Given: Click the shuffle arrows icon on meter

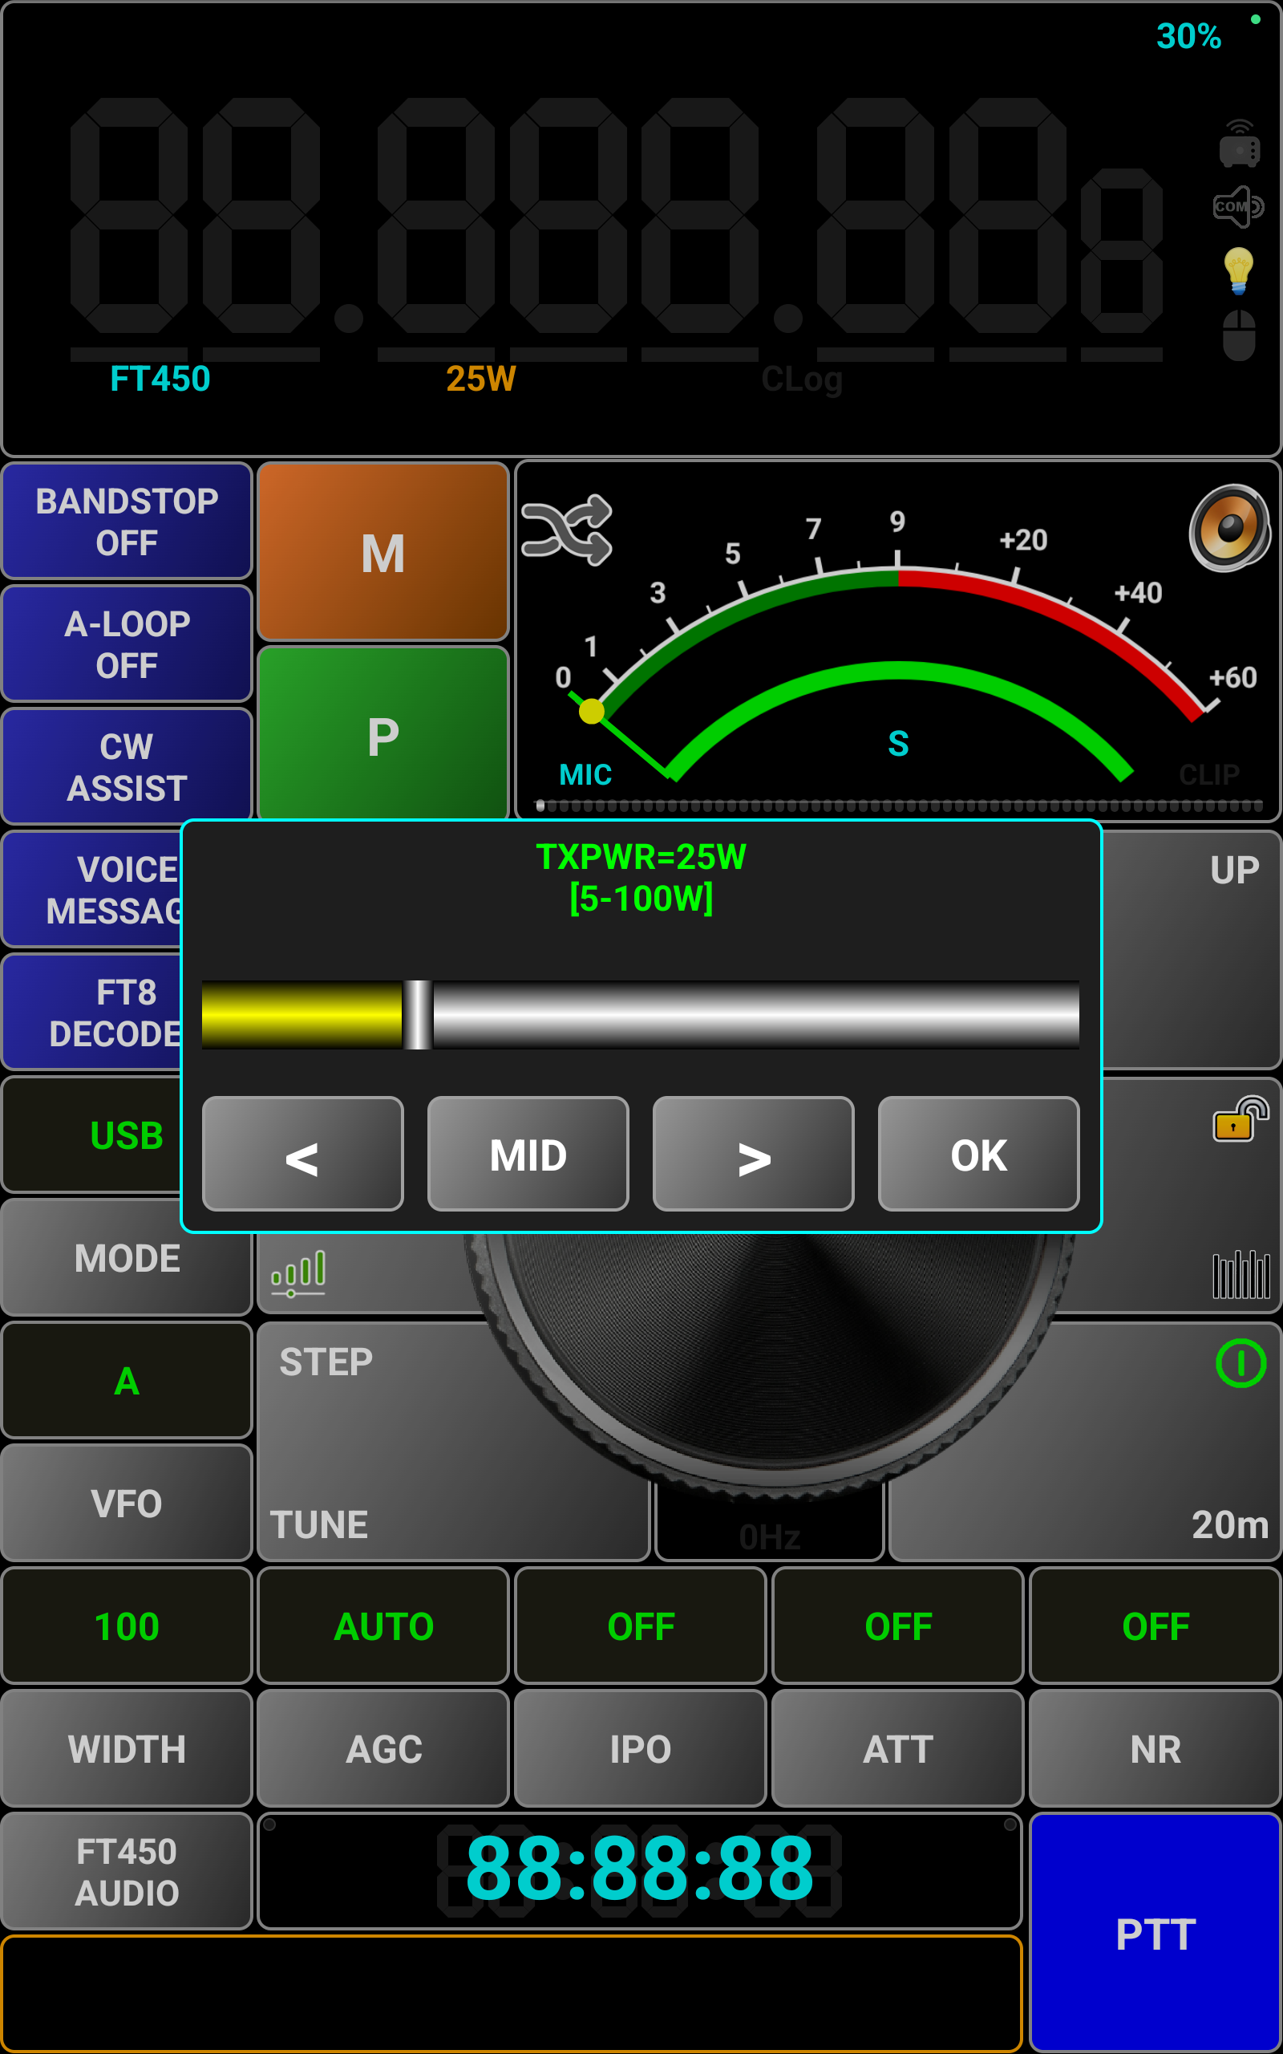Looking at the screenshot, I should 566,530.
